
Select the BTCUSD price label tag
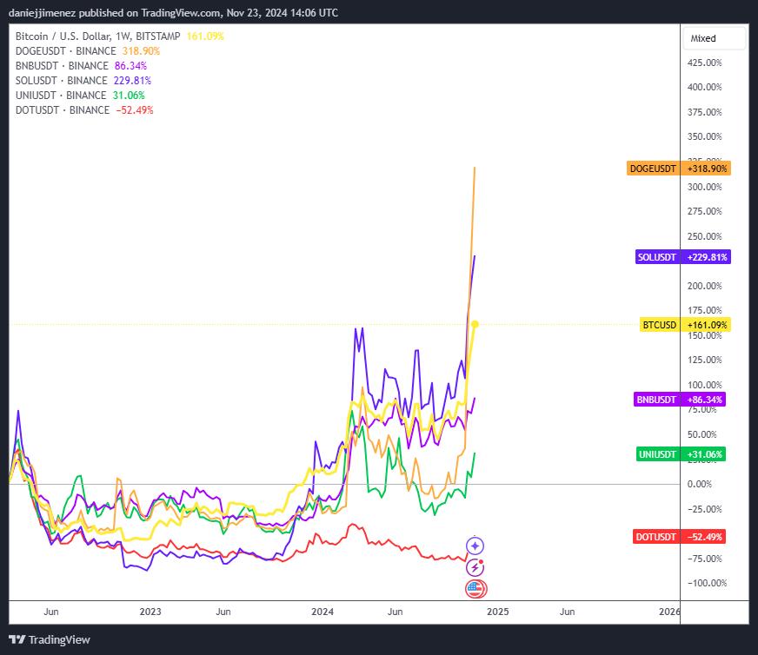pos(660,325)
